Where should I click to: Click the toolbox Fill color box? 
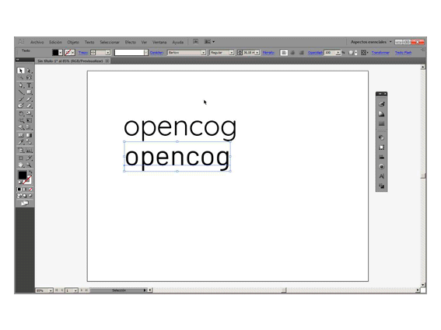point(23,175)
